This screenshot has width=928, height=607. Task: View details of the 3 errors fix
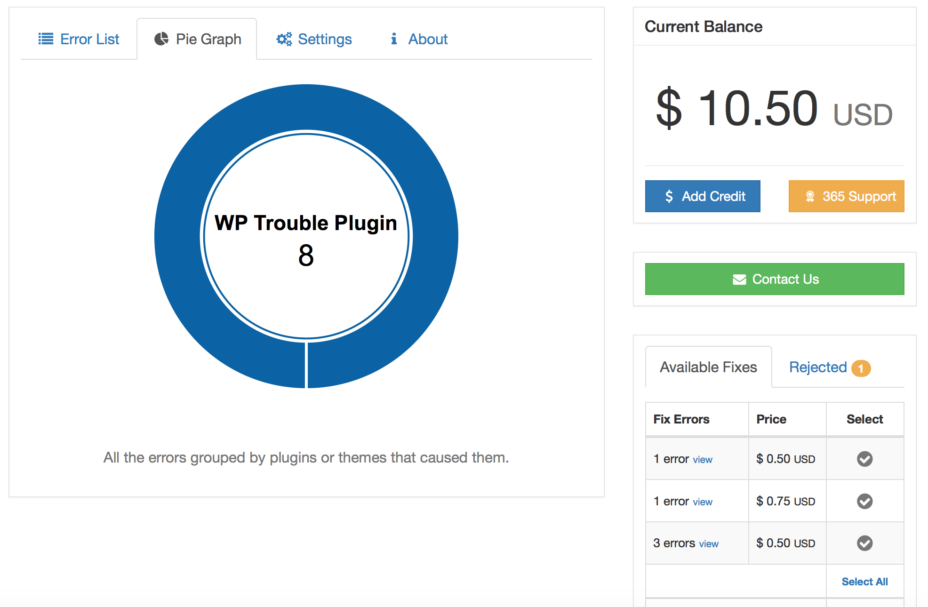tap(709, 544)
